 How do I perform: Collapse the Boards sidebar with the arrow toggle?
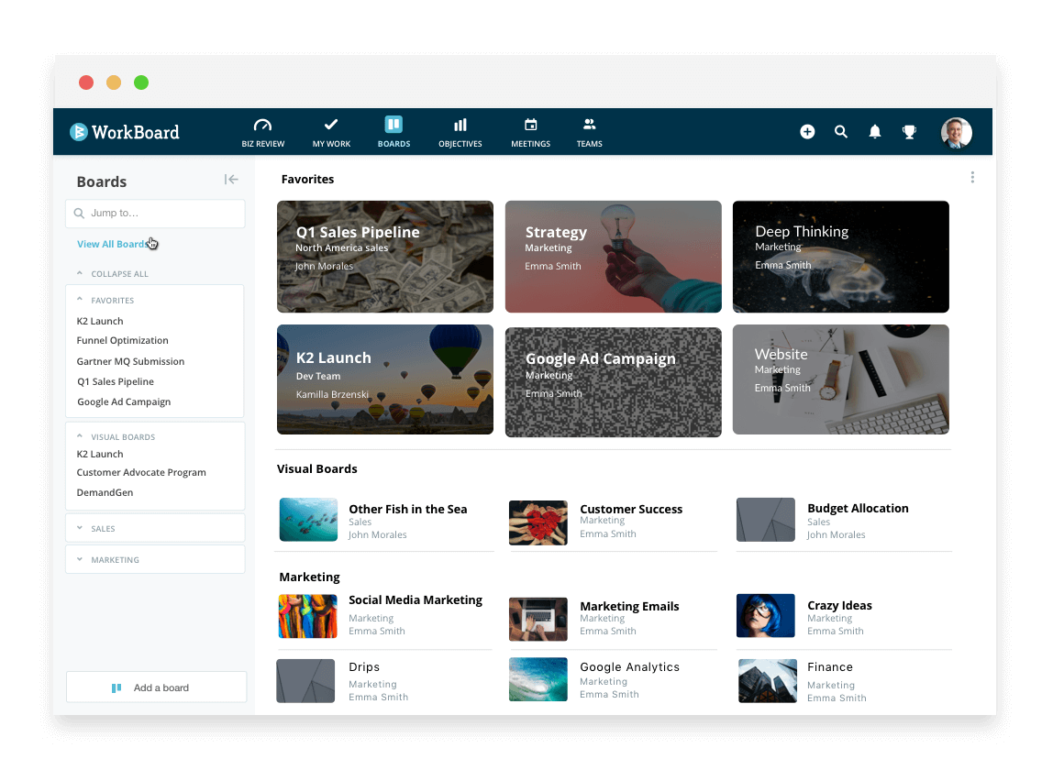pos(231,180)
